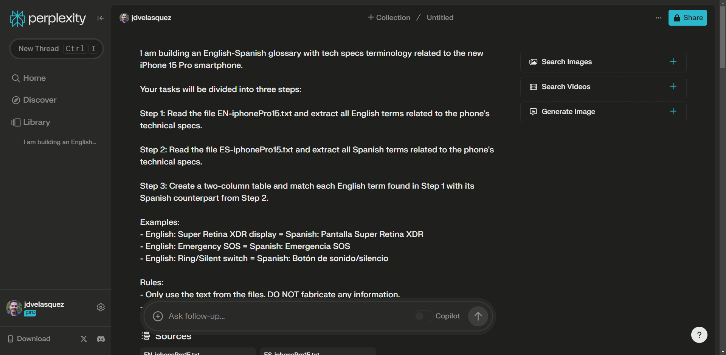
Task: Click the Perplexity logo
Action: click(48, 18)
